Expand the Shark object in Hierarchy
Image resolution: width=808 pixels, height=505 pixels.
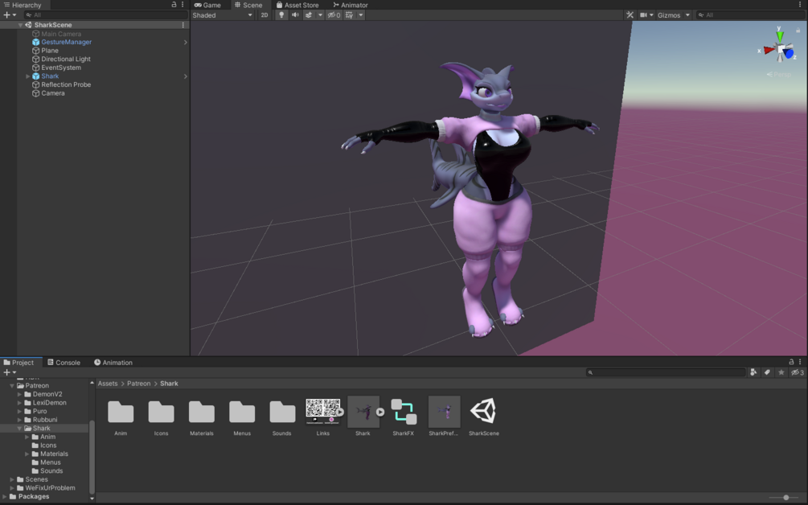click(28, 76)
